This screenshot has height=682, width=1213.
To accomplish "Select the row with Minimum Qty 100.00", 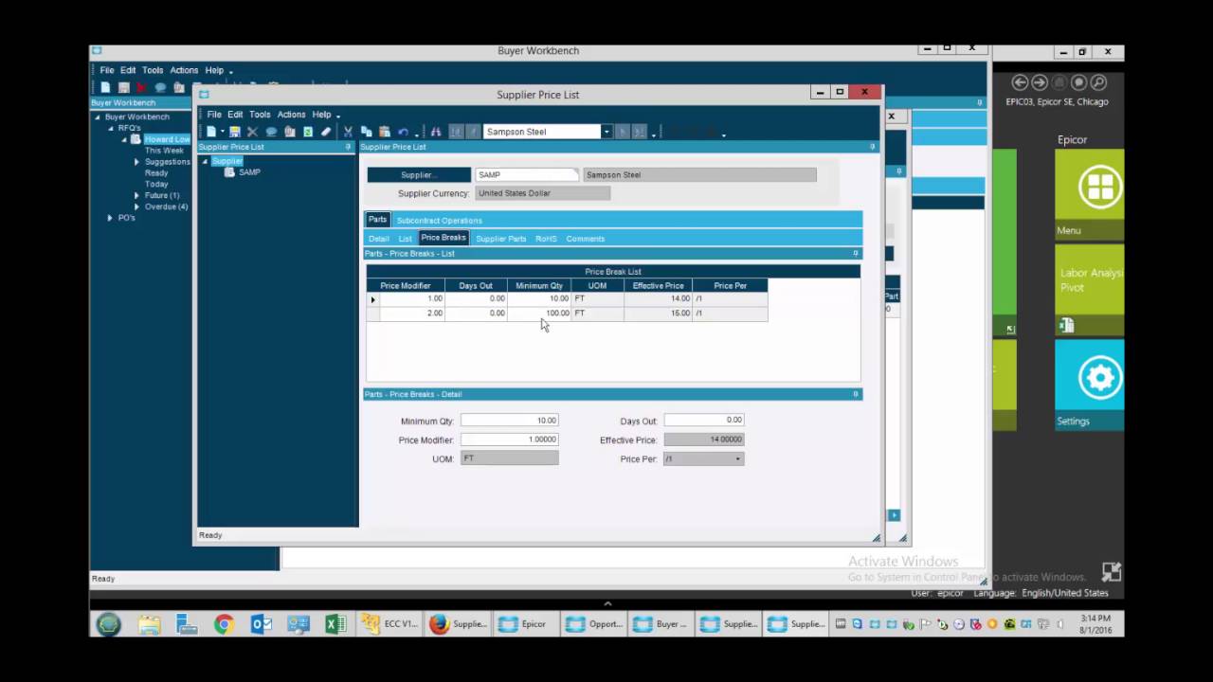I will tap(567, 314).
